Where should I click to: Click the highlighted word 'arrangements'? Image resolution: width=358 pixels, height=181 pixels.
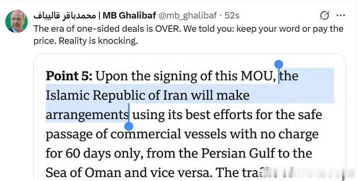point(87,115)
